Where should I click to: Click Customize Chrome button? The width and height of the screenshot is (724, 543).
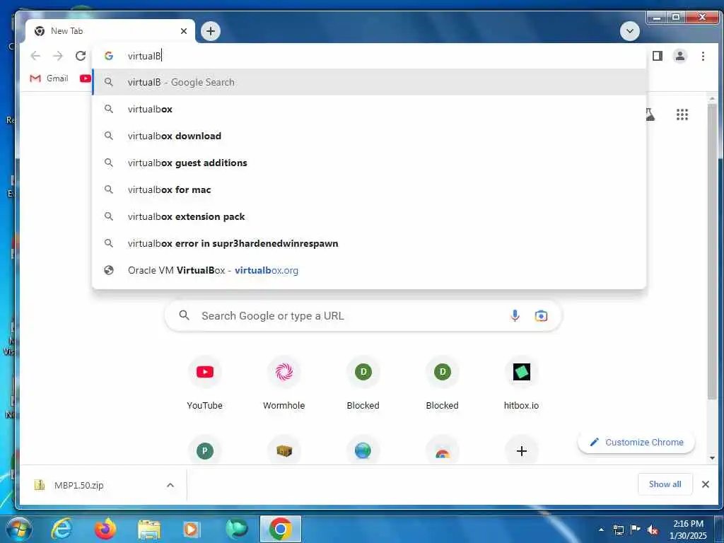coord(636,443)
